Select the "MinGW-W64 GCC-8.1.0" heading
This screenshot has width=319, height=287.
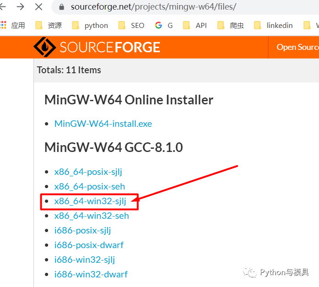tap(114, 147)
